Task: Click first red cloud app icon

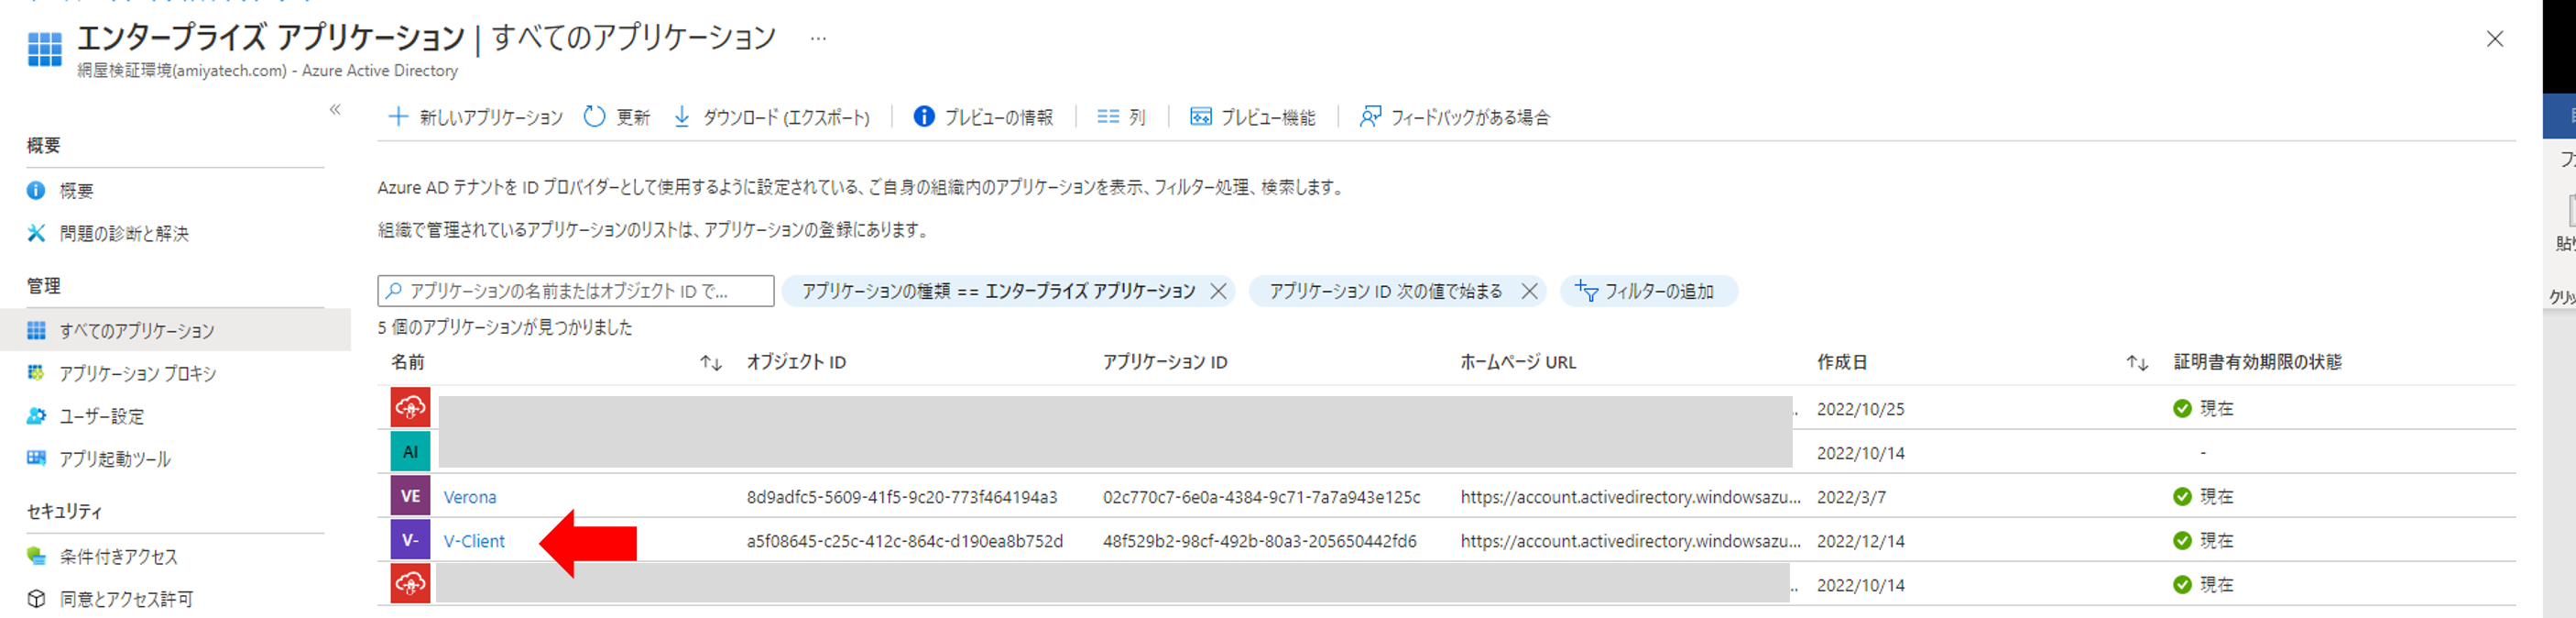Action: [410, 408]
